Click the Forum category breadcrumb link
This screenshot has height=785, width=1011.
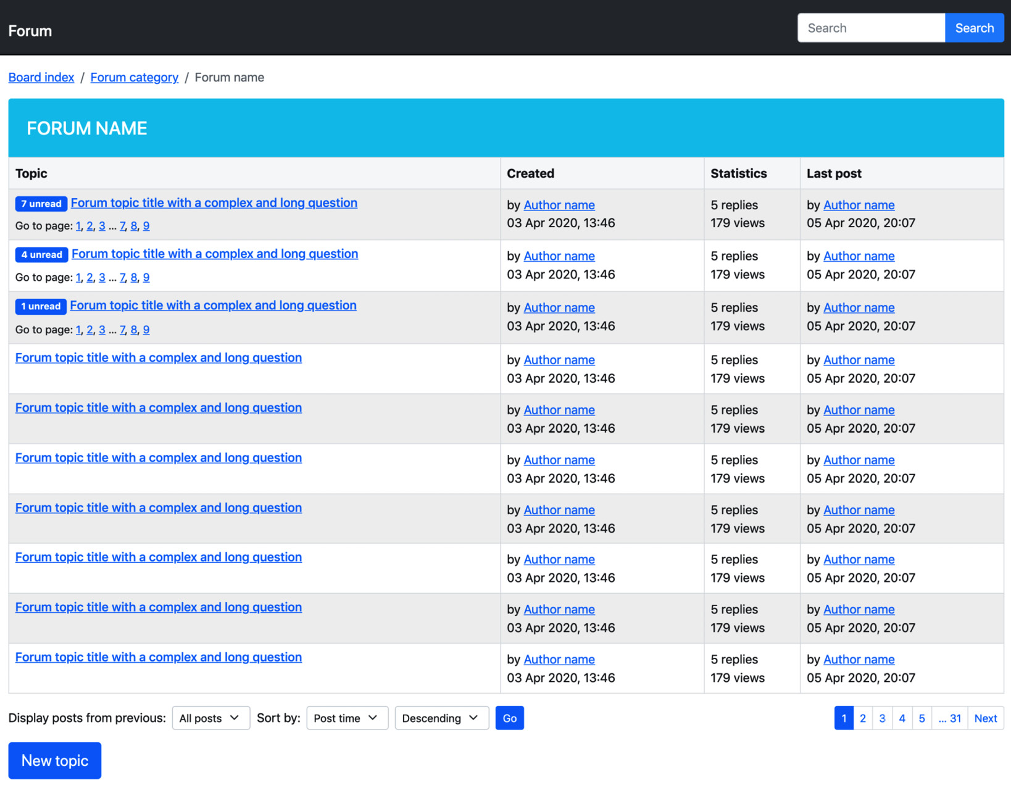(134, 77)
